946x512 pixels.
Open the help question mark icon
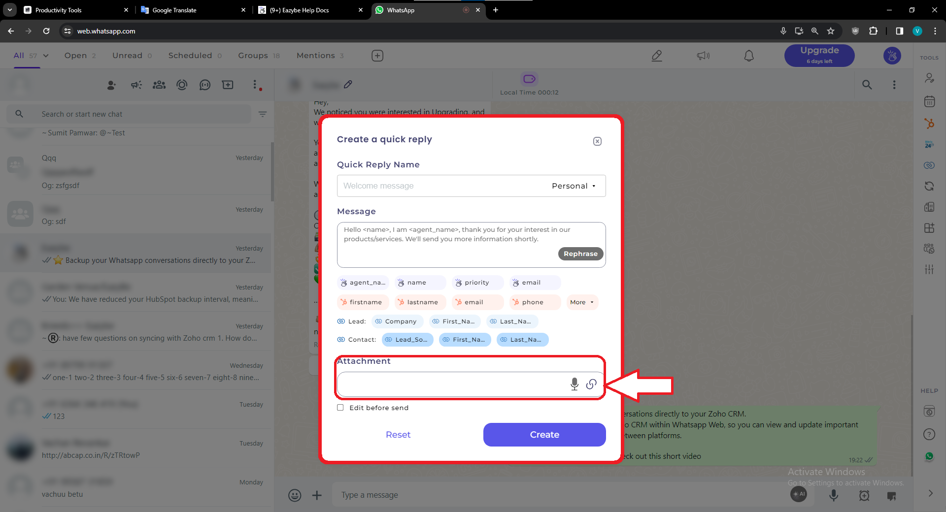tap(929, 434)
